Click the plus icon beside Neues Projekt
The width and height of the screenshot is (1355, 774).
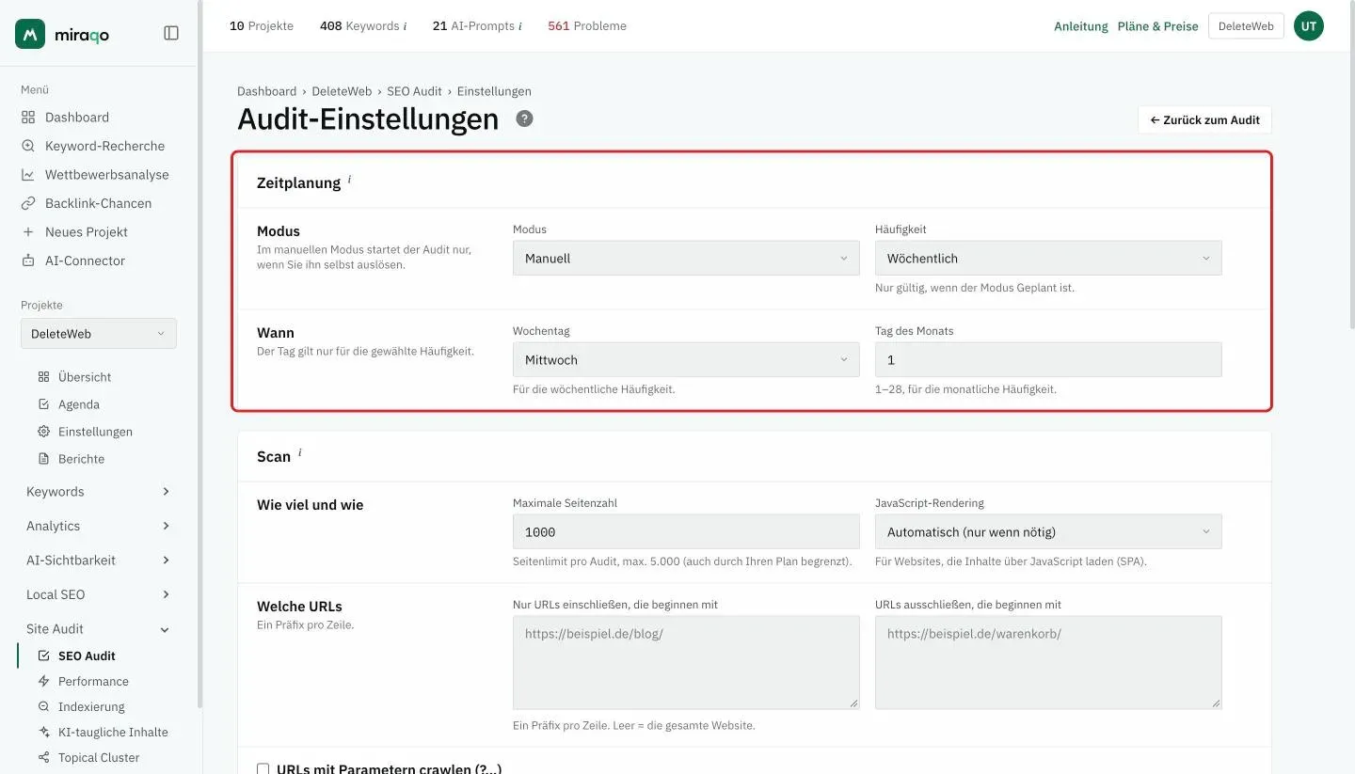click(28, 232)
